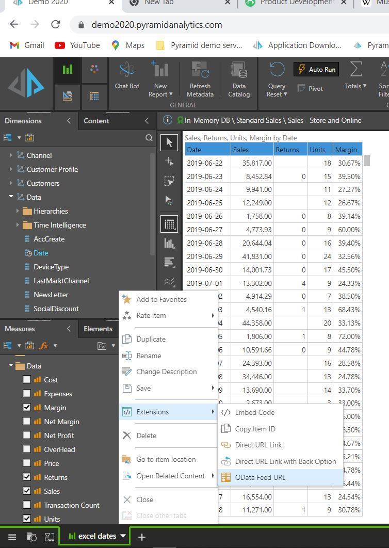
Task: Choose Rename from context menu
Action: click(169, 356)
